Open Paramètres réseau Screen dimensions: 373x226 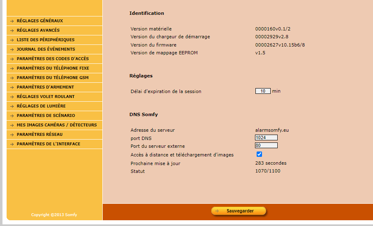pos(54,135)
